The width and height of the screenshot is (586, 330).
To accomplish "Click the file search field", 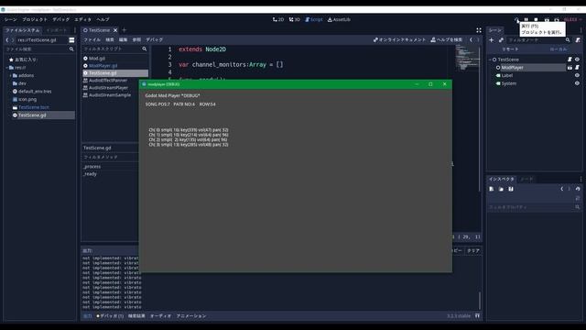I will (x=39, y=49).
